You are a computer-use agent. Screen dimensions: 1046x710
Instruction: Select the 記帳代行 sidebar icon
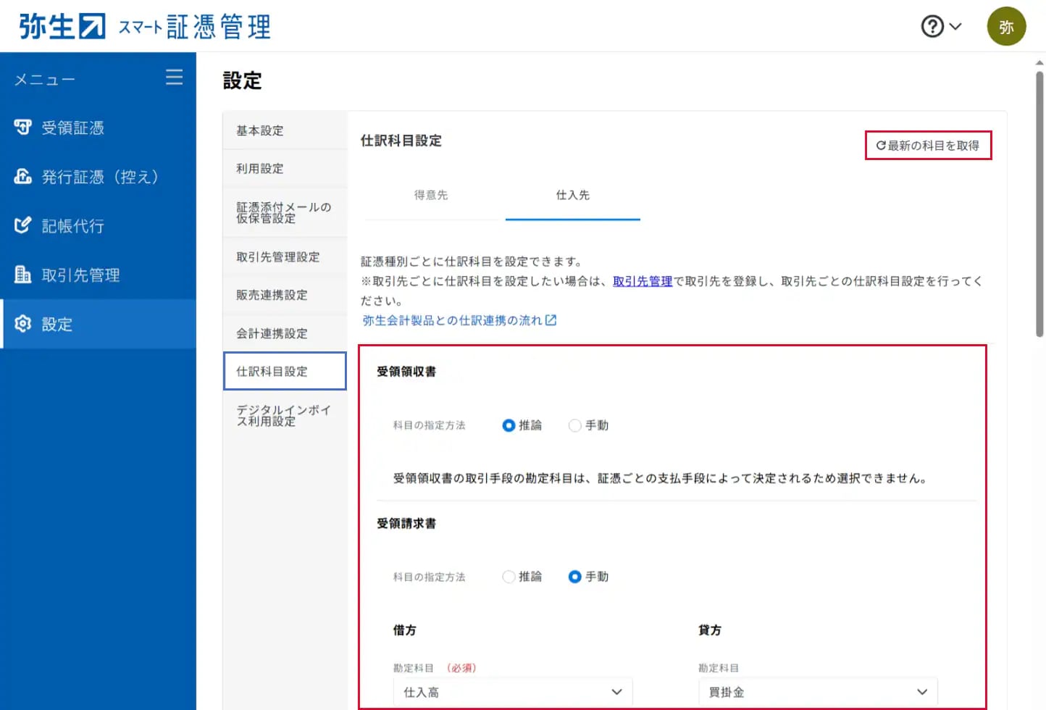point(23,225)
